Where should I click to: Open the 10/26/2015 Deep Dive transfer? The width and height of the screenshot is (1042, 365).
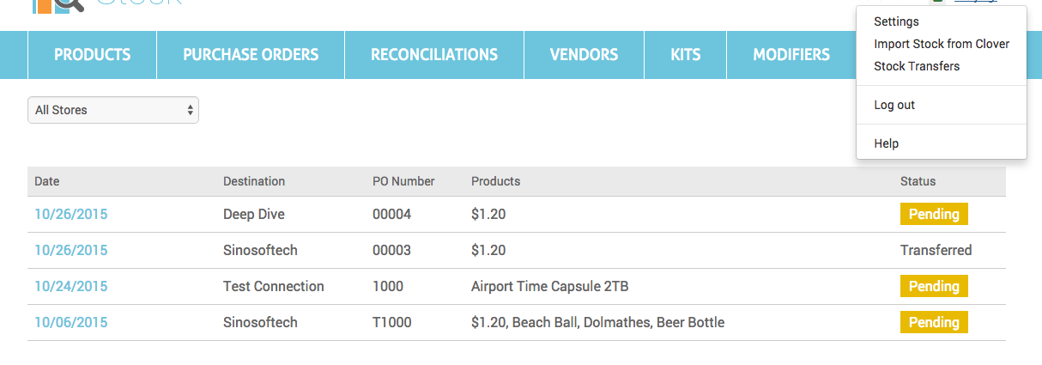point(71,214)
